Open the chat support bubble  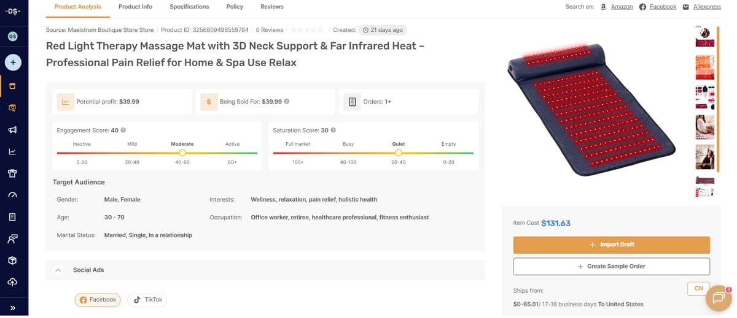pos(717,298)
